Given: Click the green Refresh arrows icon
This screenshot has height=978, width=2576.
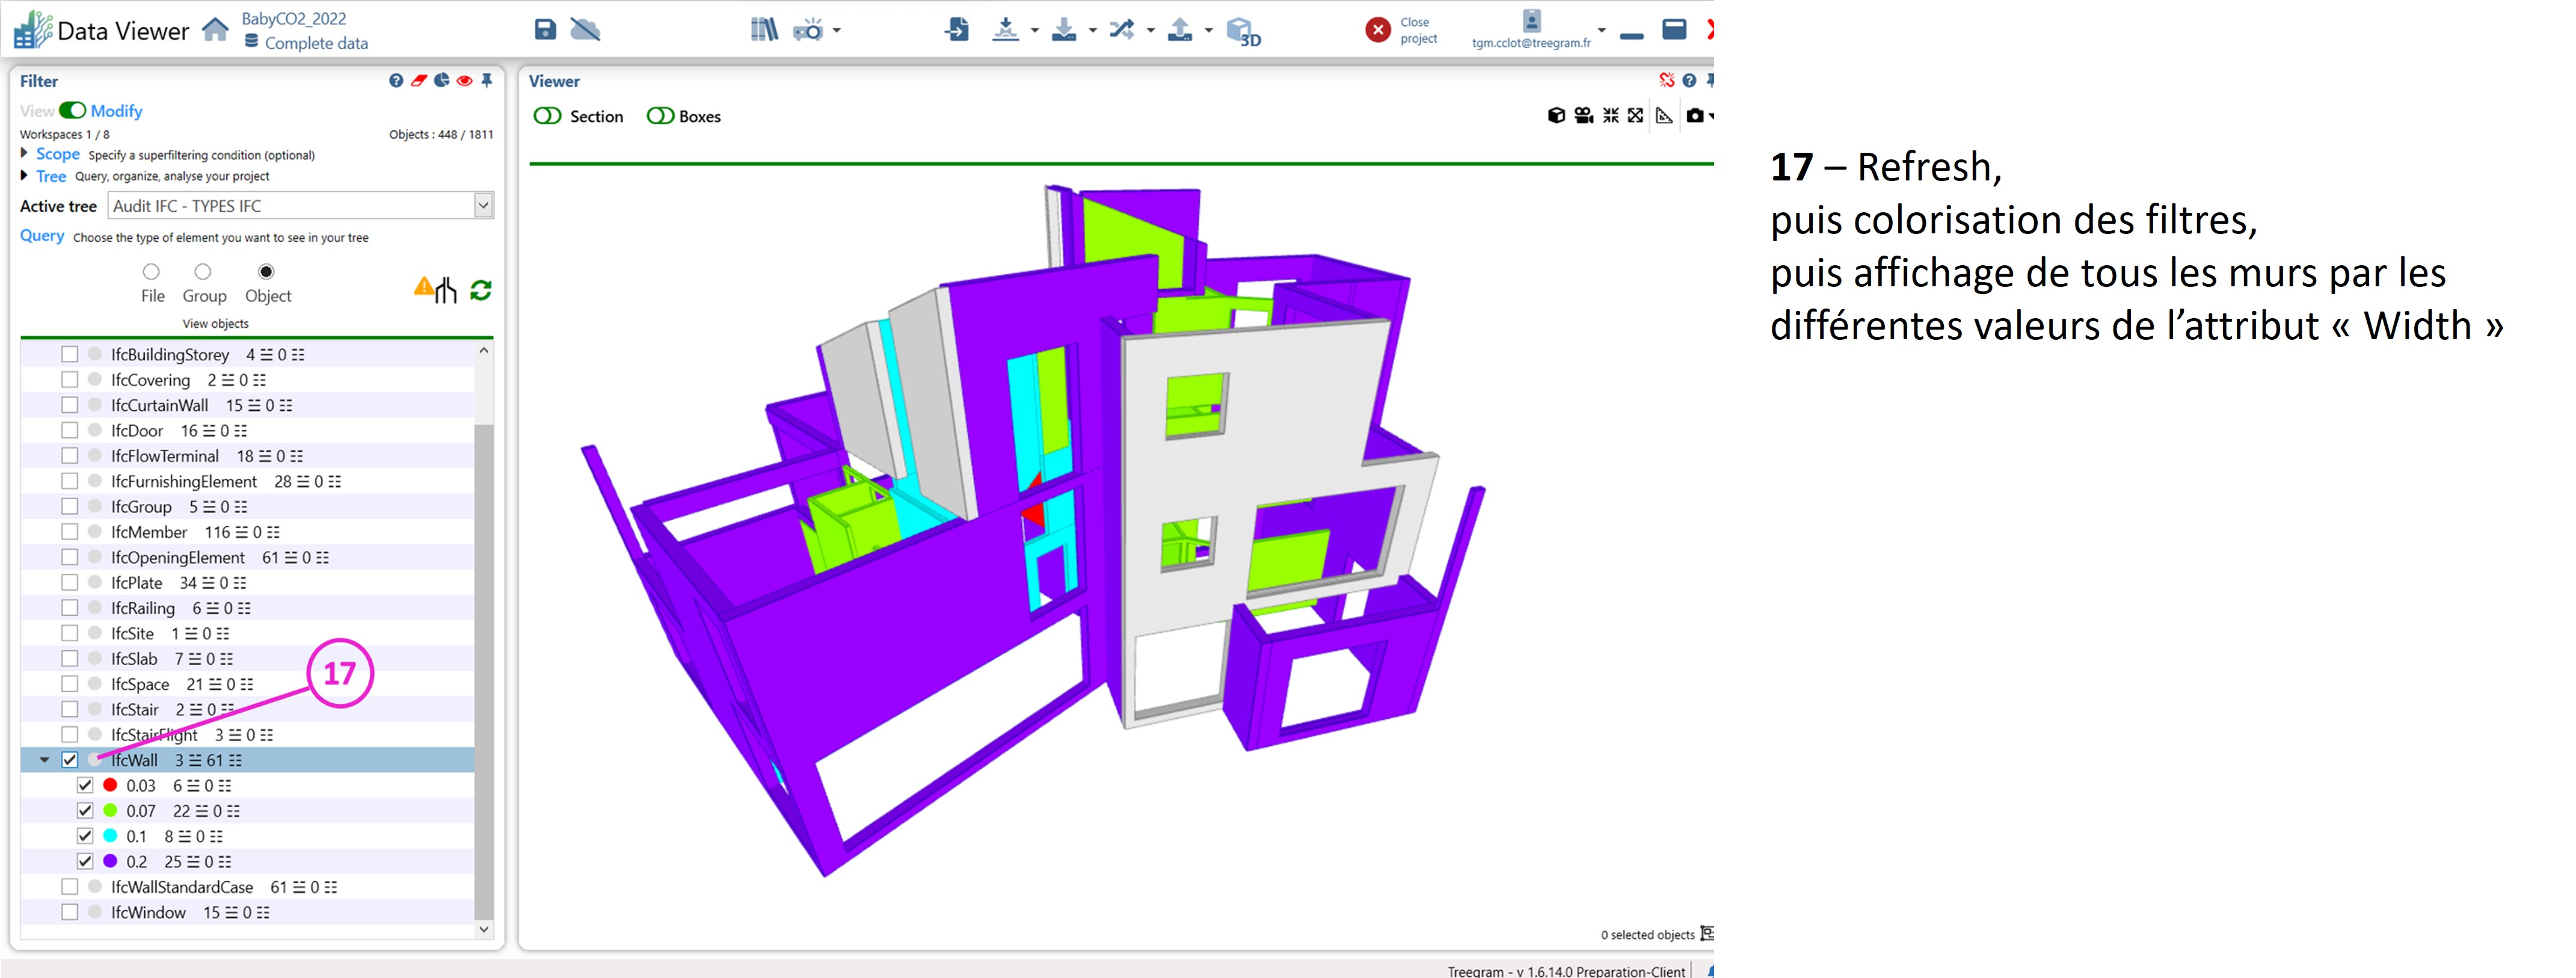Looking at the screenshot, I should 481,290.
